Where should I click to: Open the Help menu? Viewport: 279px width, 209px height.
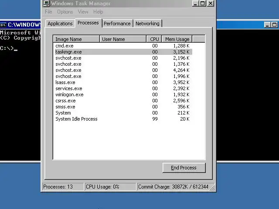(x=98, y=12)
